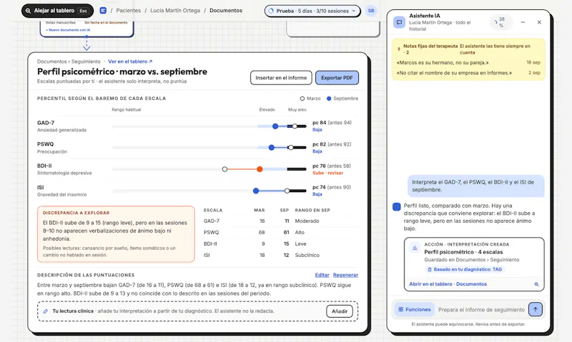Click the Editar link
572x342 pixels.
(322, 275)
